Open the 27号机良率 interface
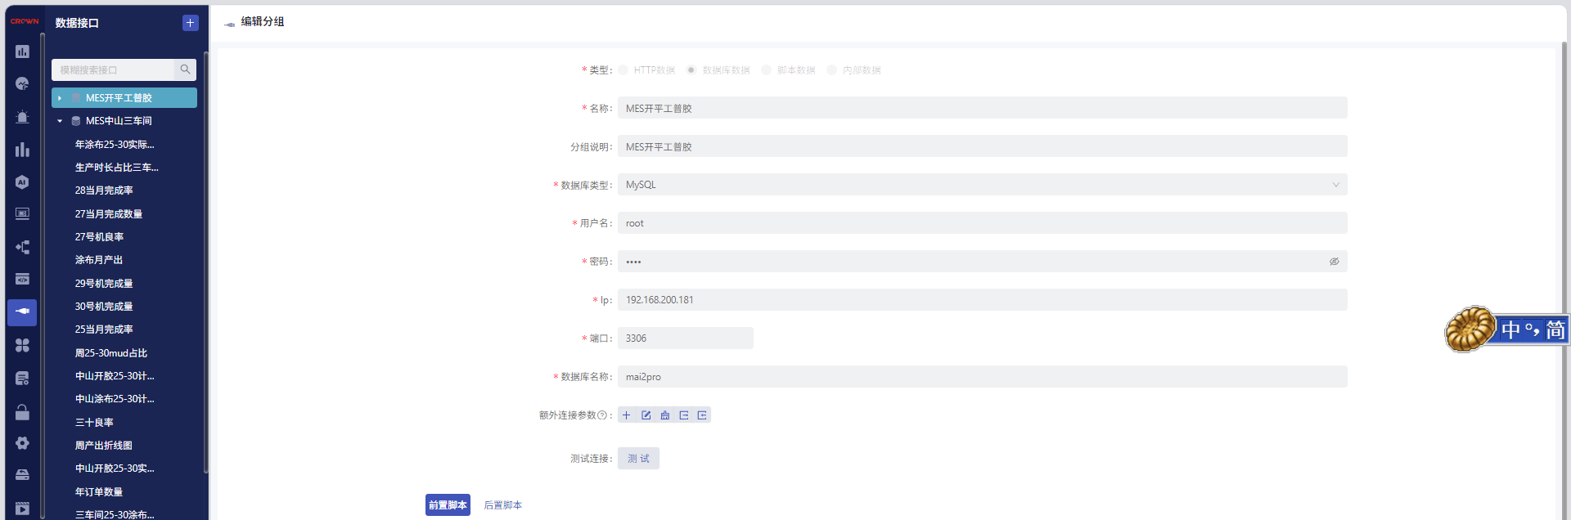Viewport: 1571px width, 520px height. 99,237
